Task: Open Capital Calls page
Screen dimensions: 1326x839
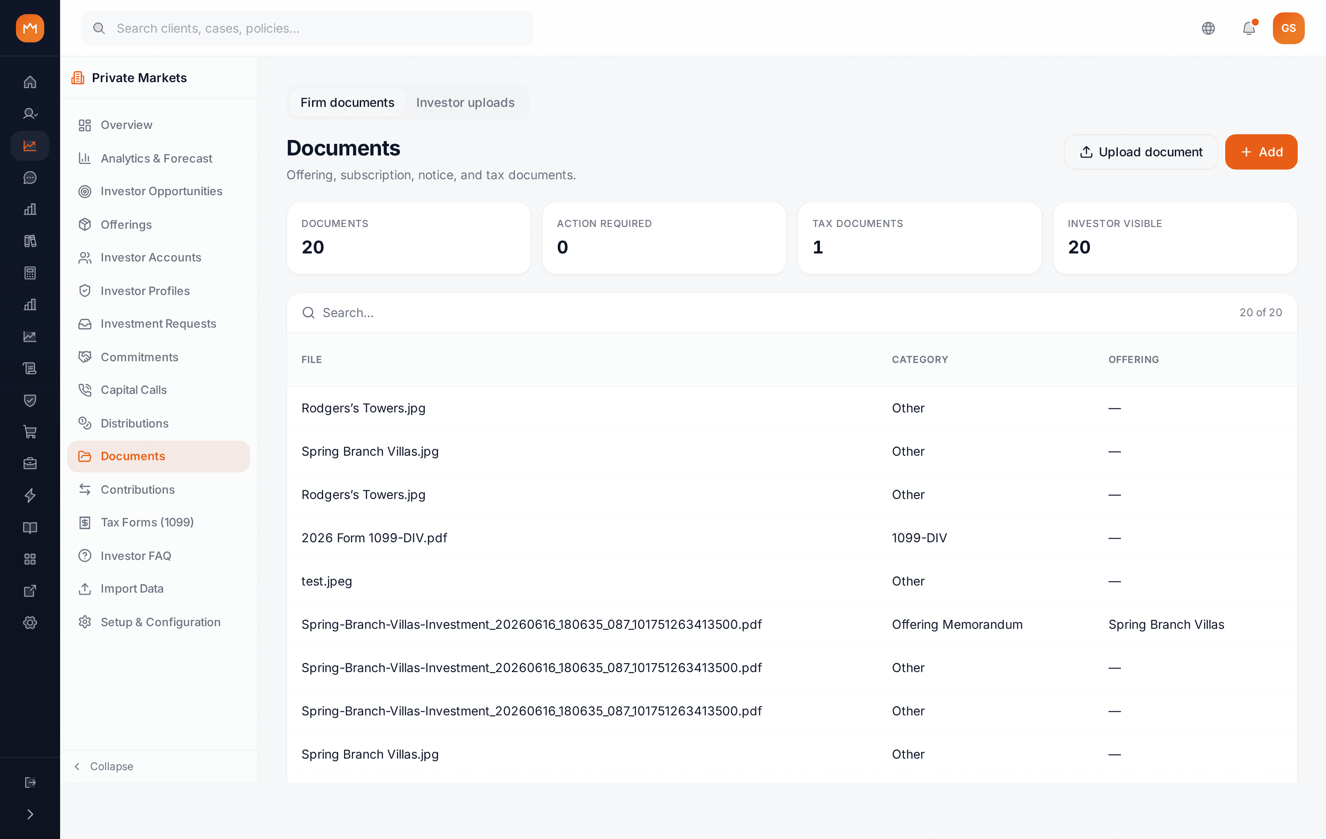Action: pos(159,389)
